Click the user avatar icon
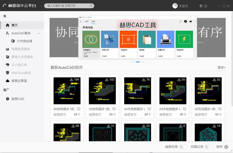The image size is (233, 153). pyautogui.click(x=175, y=6)
